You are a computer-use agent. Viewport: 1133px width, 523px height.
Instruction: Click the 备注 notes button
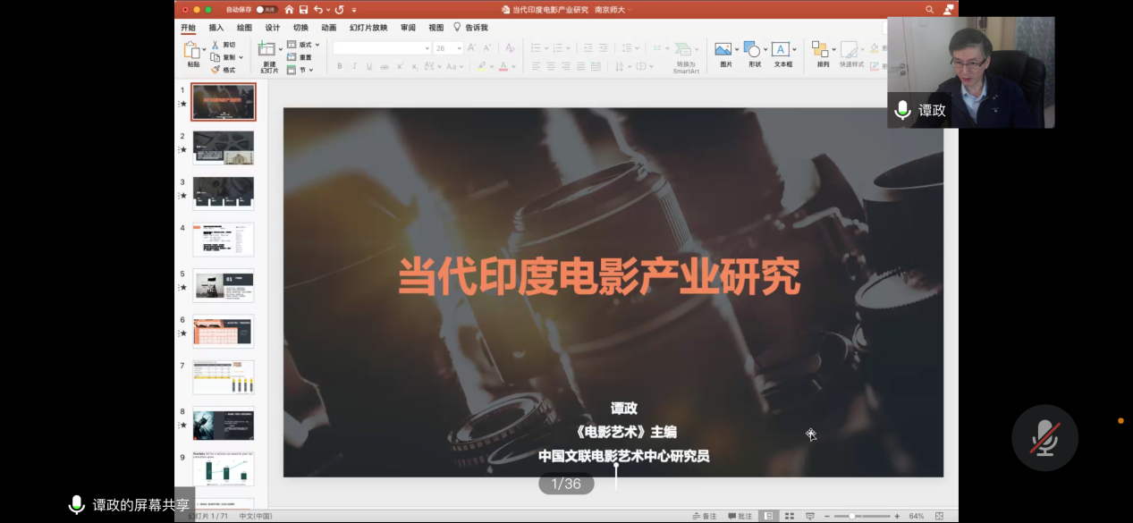click(x=705, y=516)
